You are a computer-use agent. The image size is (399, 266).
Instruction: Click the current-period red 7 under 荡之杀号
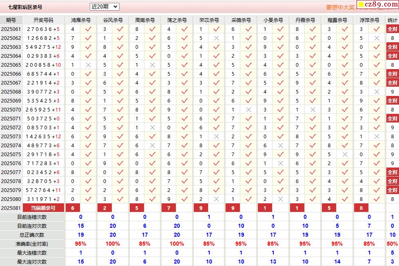click(169, 208)
